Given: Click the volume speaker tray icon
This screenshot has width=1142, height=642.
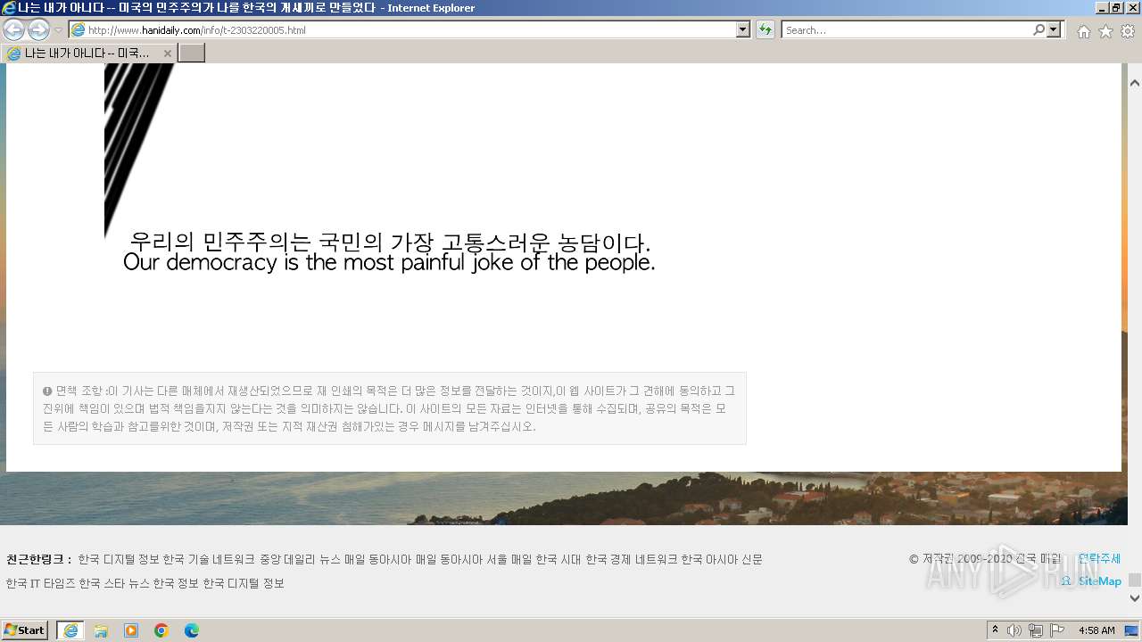Looking at the screenshot, I should (1014, 630).
